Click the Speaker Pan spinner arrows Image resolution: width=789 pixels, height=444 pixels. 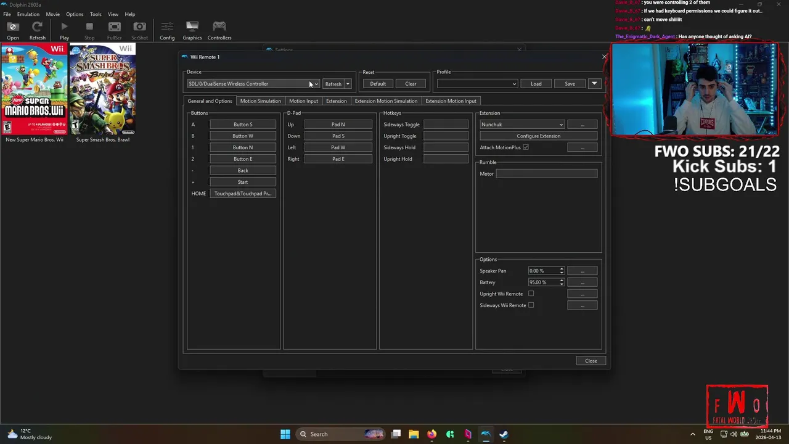[562, 271]
